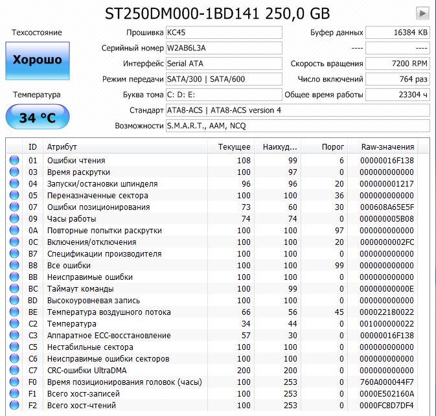This screenshot has width=436, height=416.
Task: Click the Режим передачи field SATA/300 | SATA/600
Action: pos(224,79)
